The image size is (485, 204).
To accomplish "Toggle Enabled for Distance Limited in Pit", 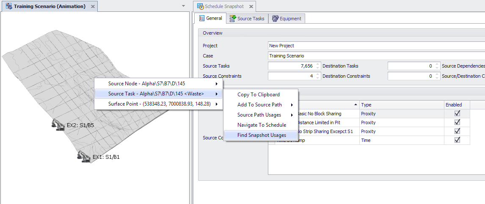I will pyautogui.click(x=457, y=122).
